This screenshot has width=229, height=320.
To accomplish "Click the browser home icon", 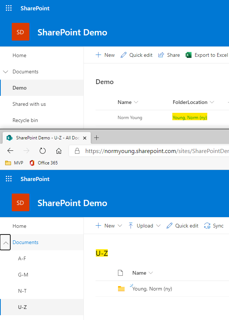I will pyautogui.click(x=59, y=151).
